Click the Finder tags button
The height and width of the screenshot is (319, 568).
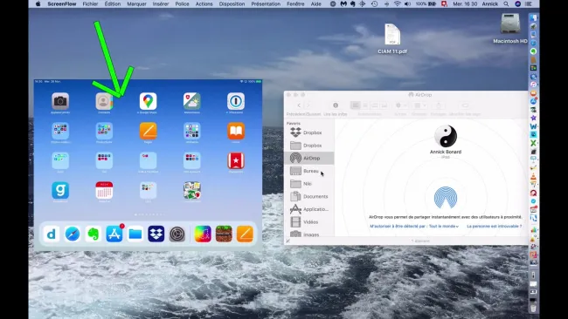(x=465, y=105)
